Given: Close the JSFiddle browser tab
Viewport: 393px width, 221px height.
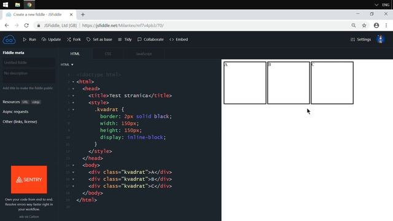Looking at the screenshot, I should (x=71, y=15).
